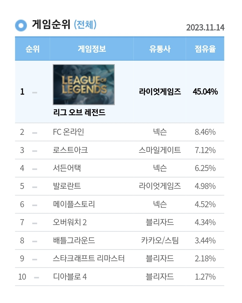Open the League of Legends thumbnail image
Viewport: 242px width, 303px height.
coord(84,84)
